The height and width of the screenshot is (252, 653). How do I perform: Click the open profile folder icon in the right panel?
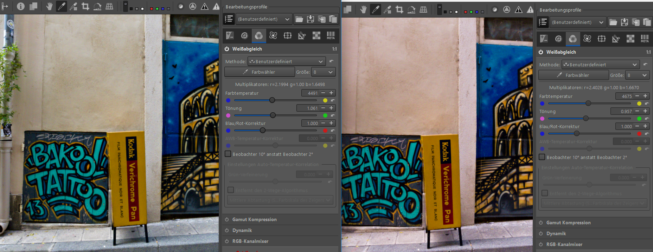(613, 22)
